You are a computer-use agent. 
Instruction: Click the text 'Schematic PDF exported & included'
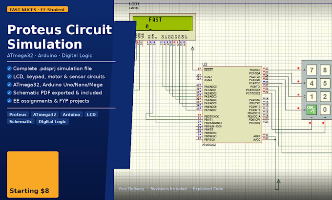[x=58, y=93]
